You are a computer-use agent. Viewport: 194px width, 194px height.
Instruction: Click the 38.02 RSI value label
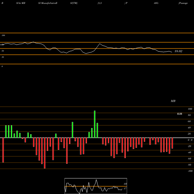coord(178,51)
